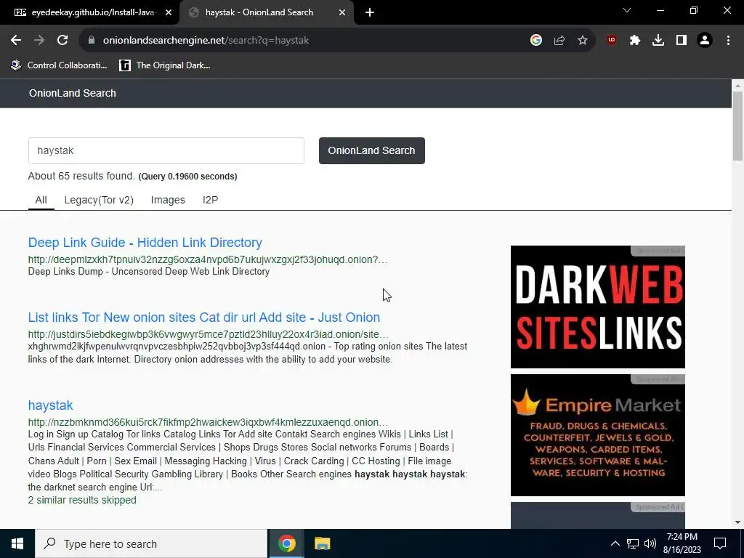Click OnionLand Search header title
744x558 pixels.
(72, 93)
